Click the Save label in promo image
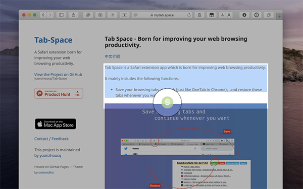Viewport: 303px width, 189px height. pyautogui.click(x=227, y=132)
